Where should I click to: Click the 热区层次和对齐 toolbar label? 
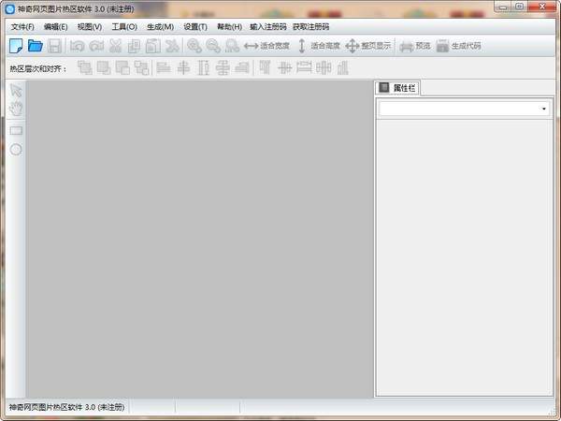click(38, 68)
